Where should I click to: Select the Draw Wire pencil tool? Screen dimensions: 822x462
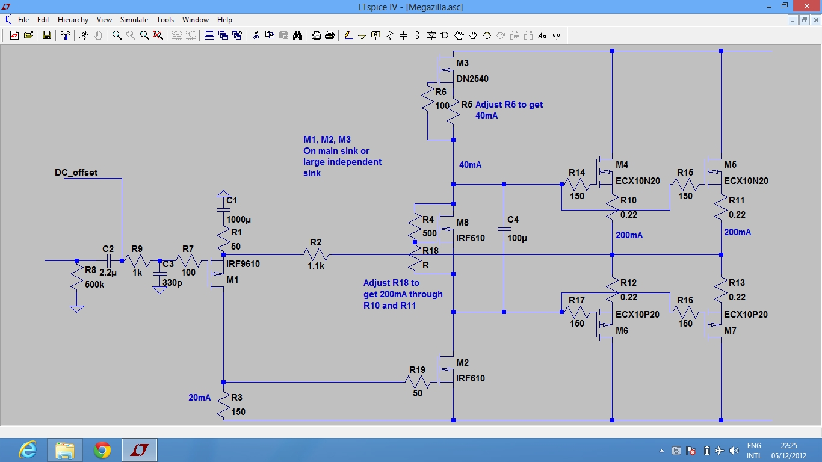click(348, 35)
